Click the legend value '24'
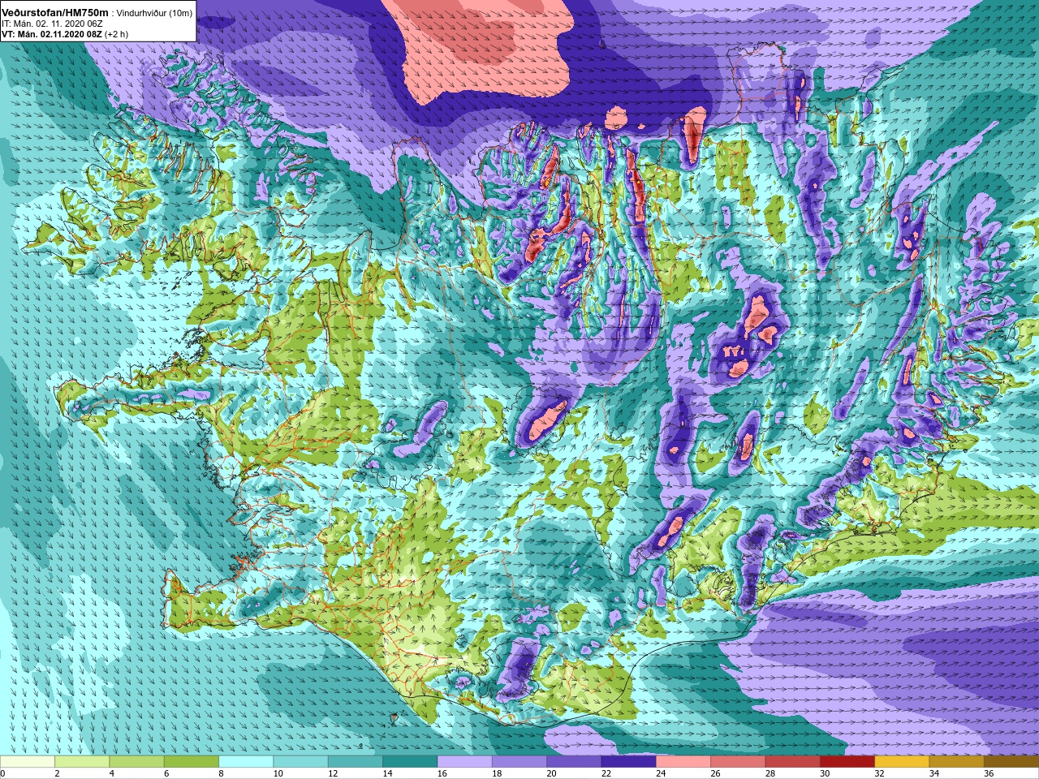This screenshot has width=1039, height=779. [661, 773]
